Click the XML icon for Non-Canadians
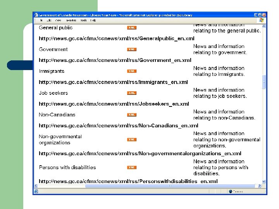 point(132,115)
